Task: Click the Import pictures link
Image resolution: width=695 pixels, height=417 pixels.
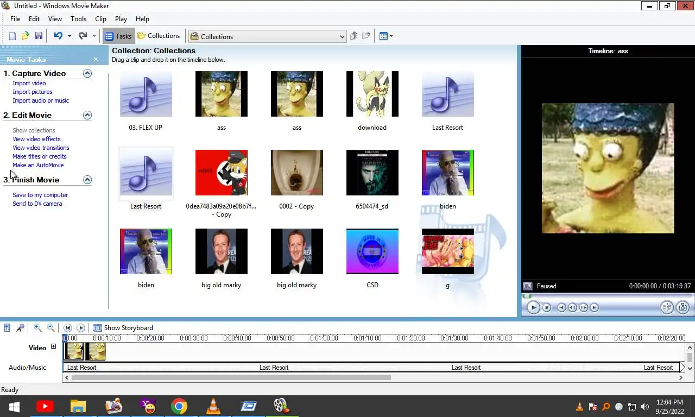Action: 33,92
